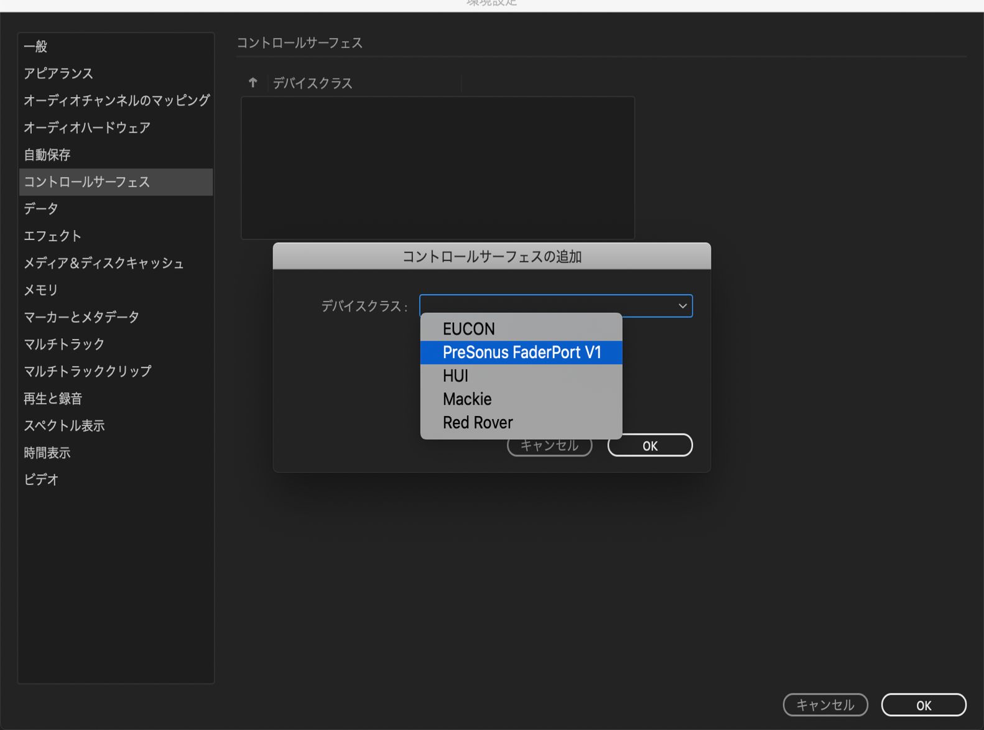The height and width of the screenshot is (730, 984).
Task: Switch to 再生と録音 preferences
Action: tap(116, 399)
